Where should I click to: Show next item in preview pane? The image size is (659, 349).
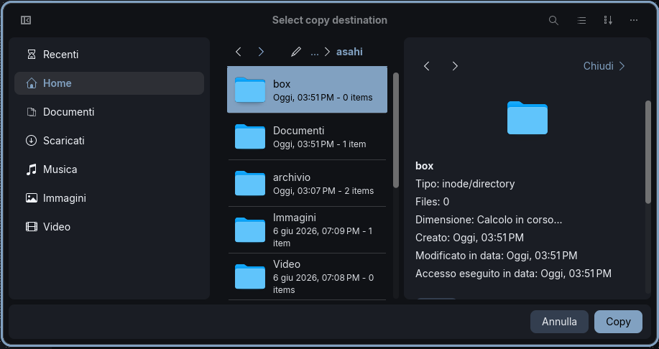pos(455,66)
